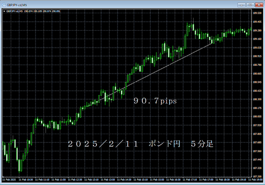Screen dimensions: 265x185
Task: Click the '11 Feb 17:50' time axis label
Action: [206, 180]
